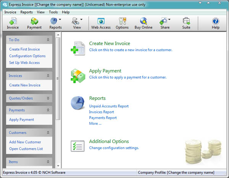Open the Tools menu
Screen dimensions: 229x178
(x=53, y=12)
